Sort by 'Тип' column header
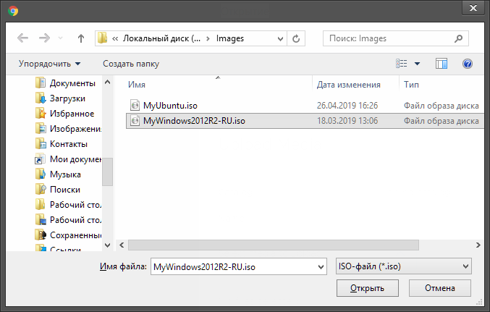This screenshot has width=490, height=312. [x=411, y=85]
